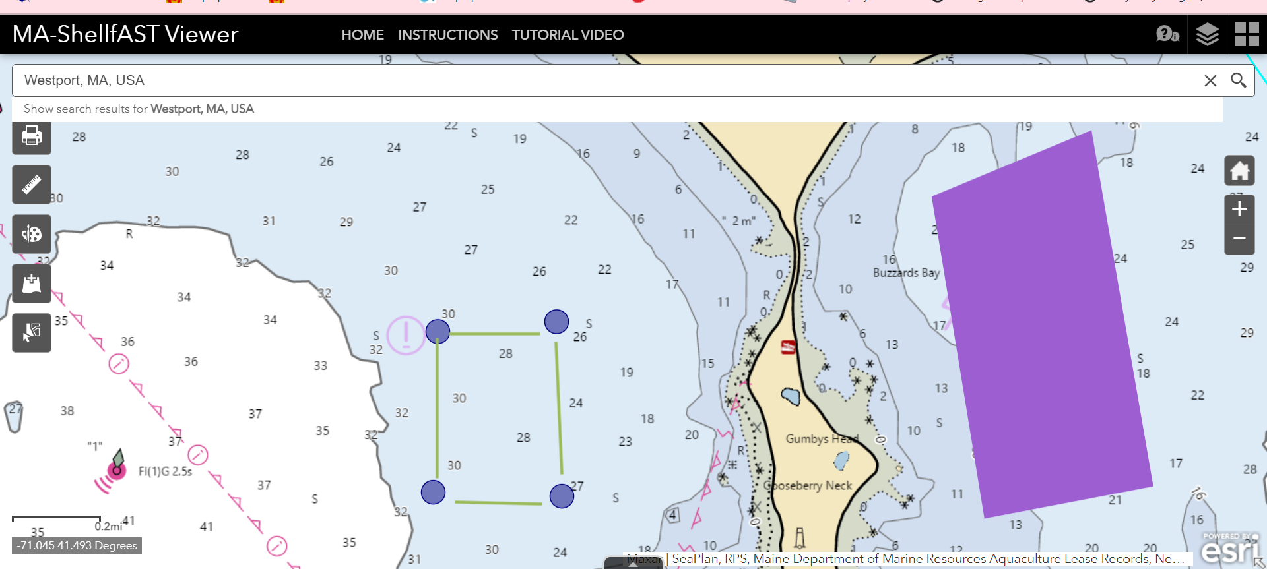
Task: Zoom out with the minus button
Action: (x=1239, y=239)
